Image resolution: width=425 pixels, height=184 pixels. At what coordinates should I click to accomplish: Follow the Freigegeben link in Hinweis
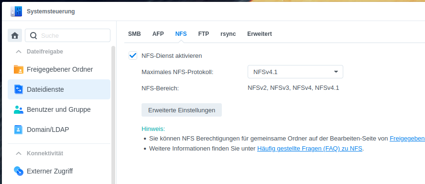pyautogui.click(x=407, y=139)
